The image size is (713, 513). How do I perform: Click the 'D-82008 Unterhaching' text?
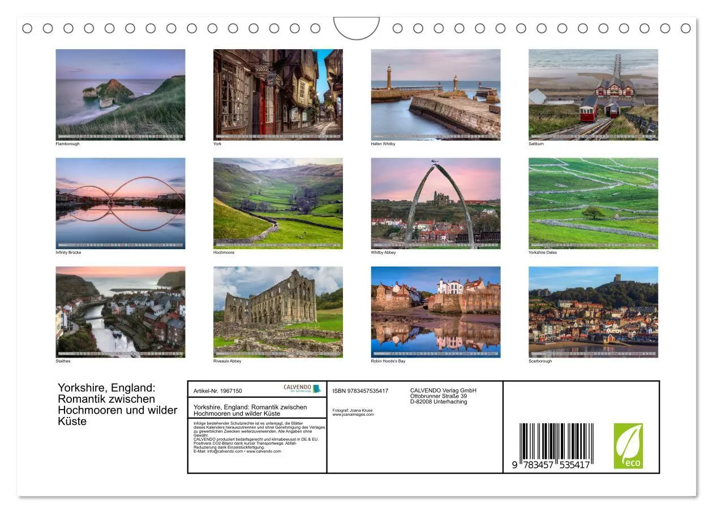[x=439, y=402]
